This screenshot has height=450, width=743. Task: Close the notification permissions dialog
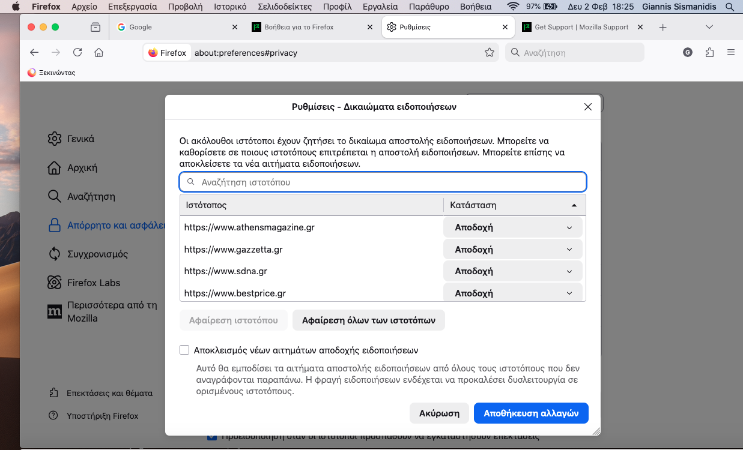coord(587,107)
